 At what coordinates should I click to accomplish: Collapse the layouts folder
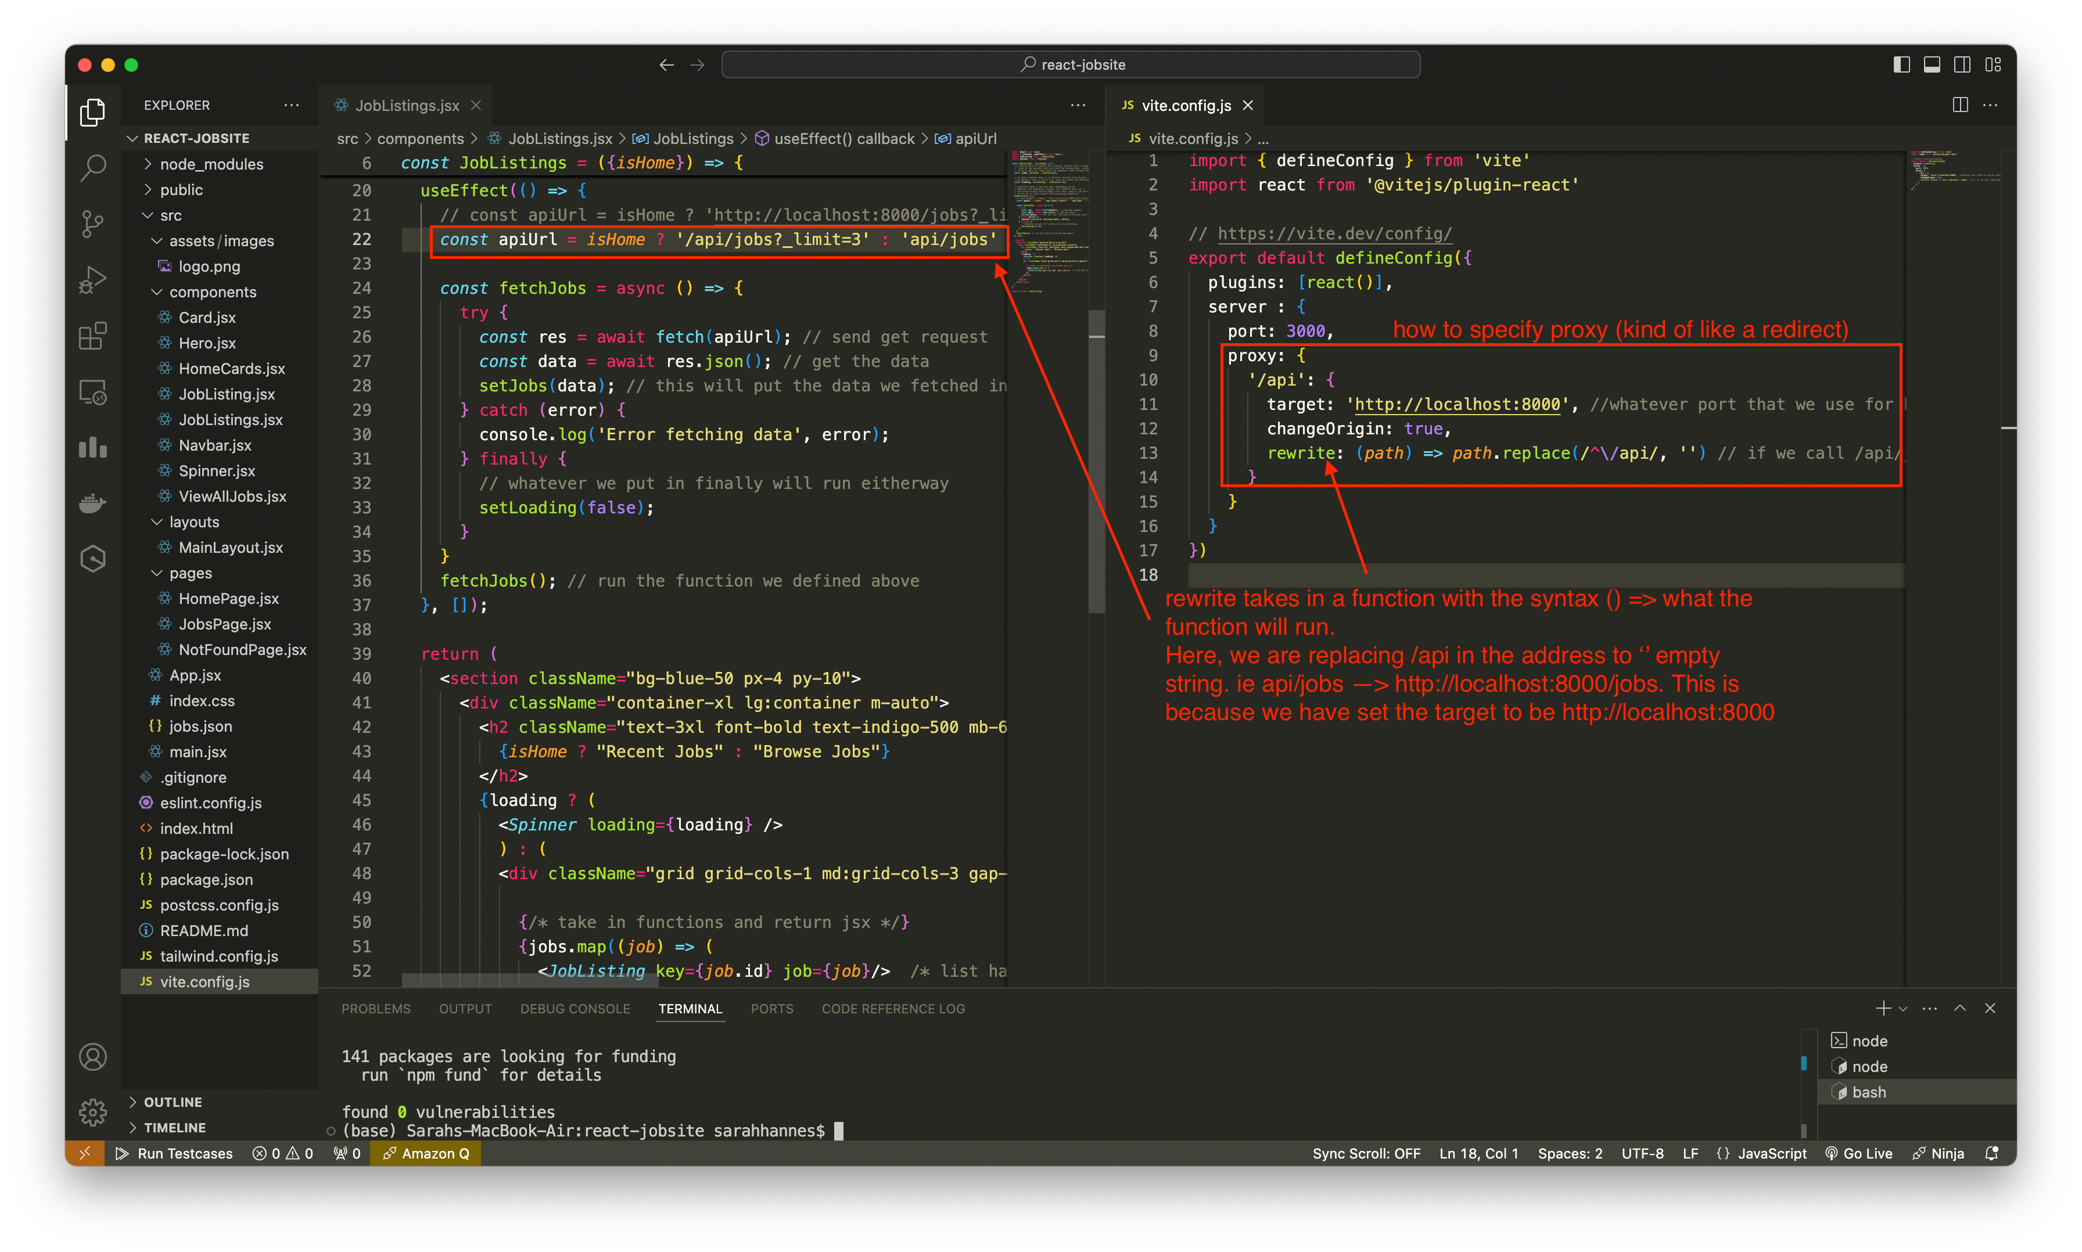[194, 521]
